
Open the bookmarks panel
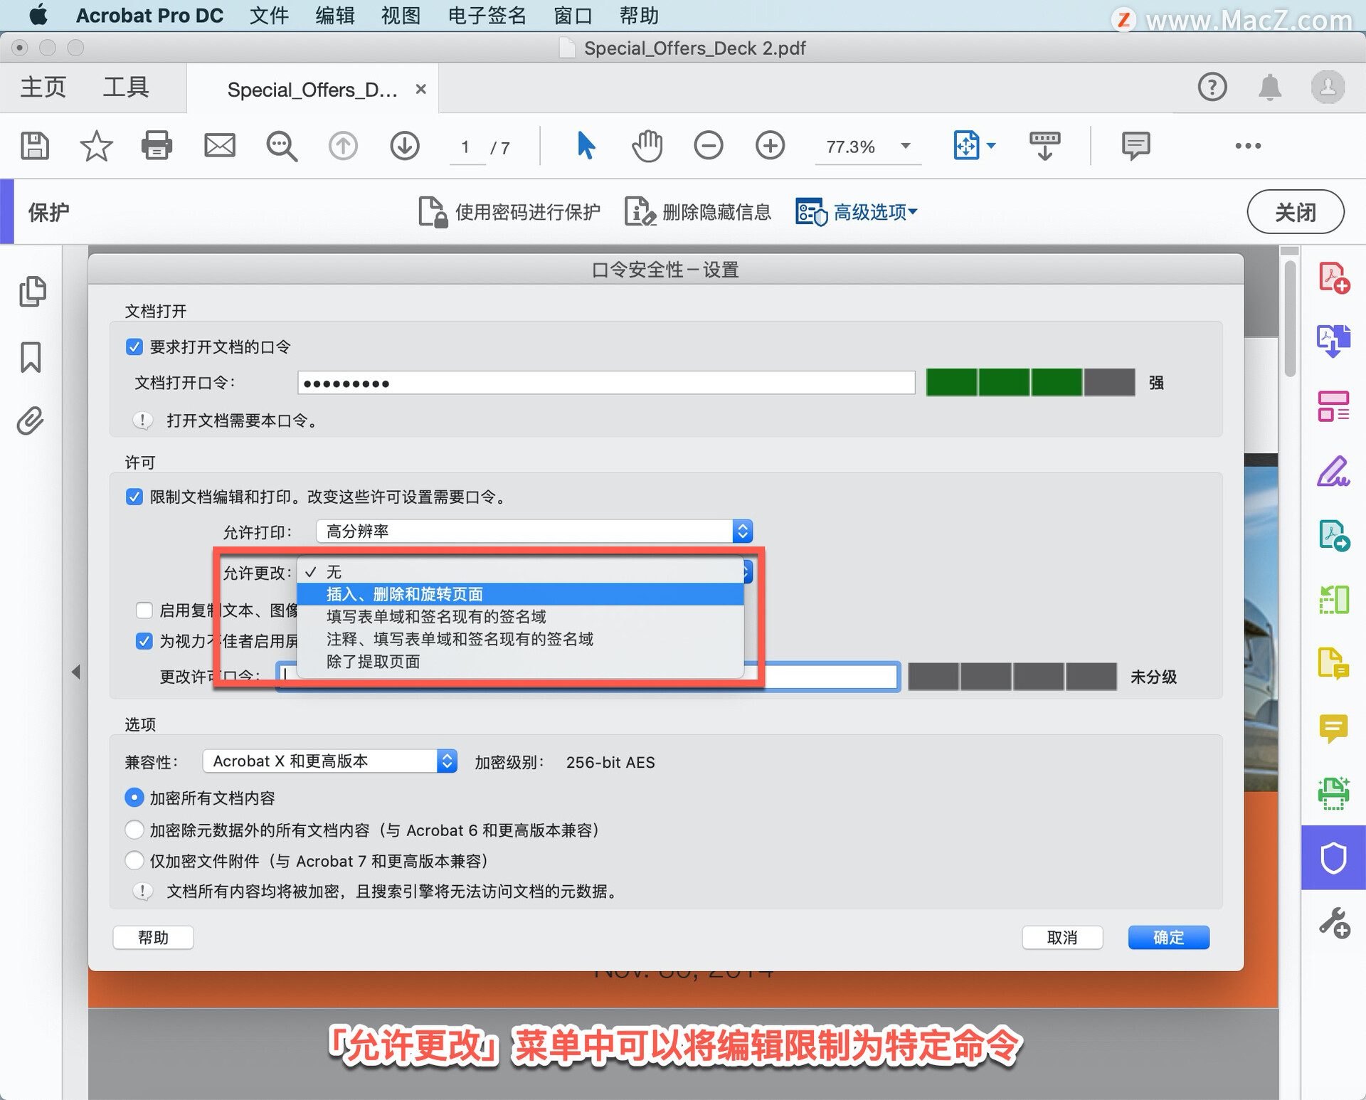31,356
